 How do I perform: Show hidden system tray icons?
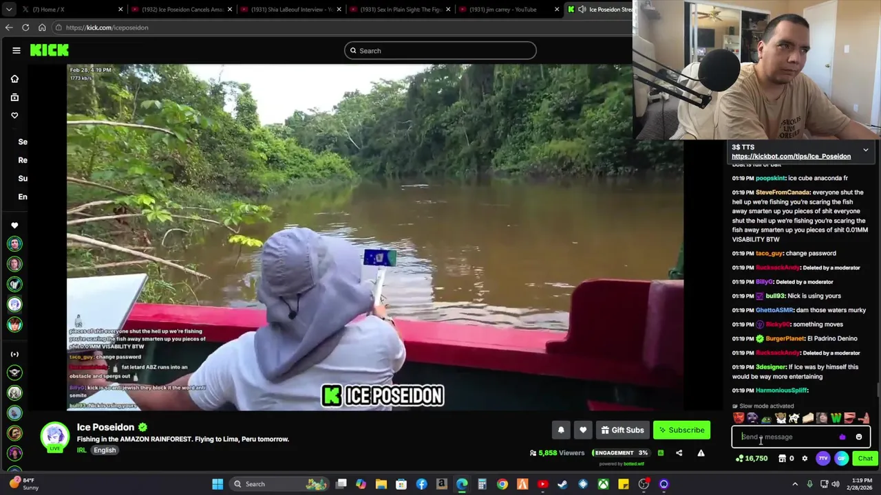795,484
